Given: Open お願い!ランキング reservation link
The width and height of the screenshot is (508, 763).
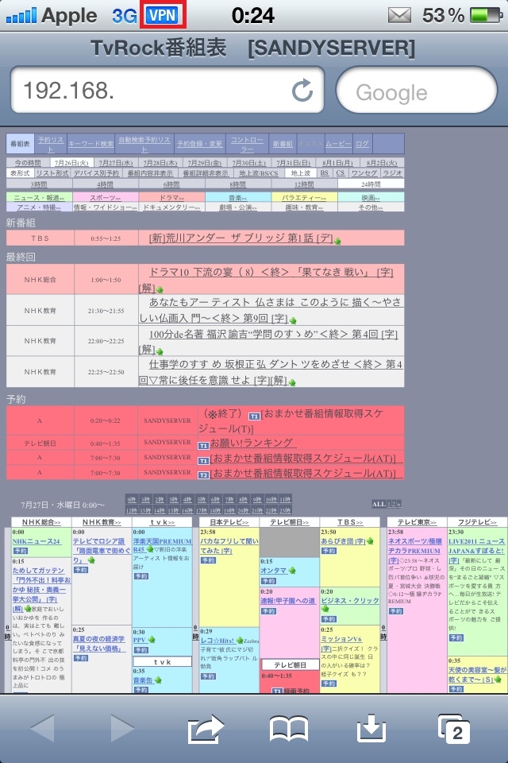Looking at the screenshot, I should click(252, 443).
